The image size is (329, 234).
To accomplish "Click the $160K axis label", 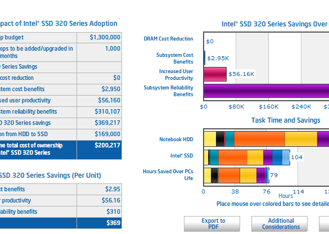I will [x=269, y=107].
